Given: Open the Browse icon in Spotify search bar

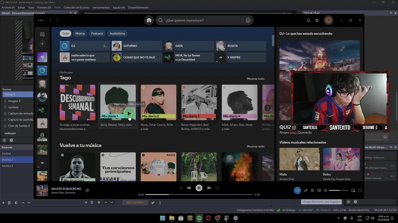Looking at the screenshot, I should [248, 20].
